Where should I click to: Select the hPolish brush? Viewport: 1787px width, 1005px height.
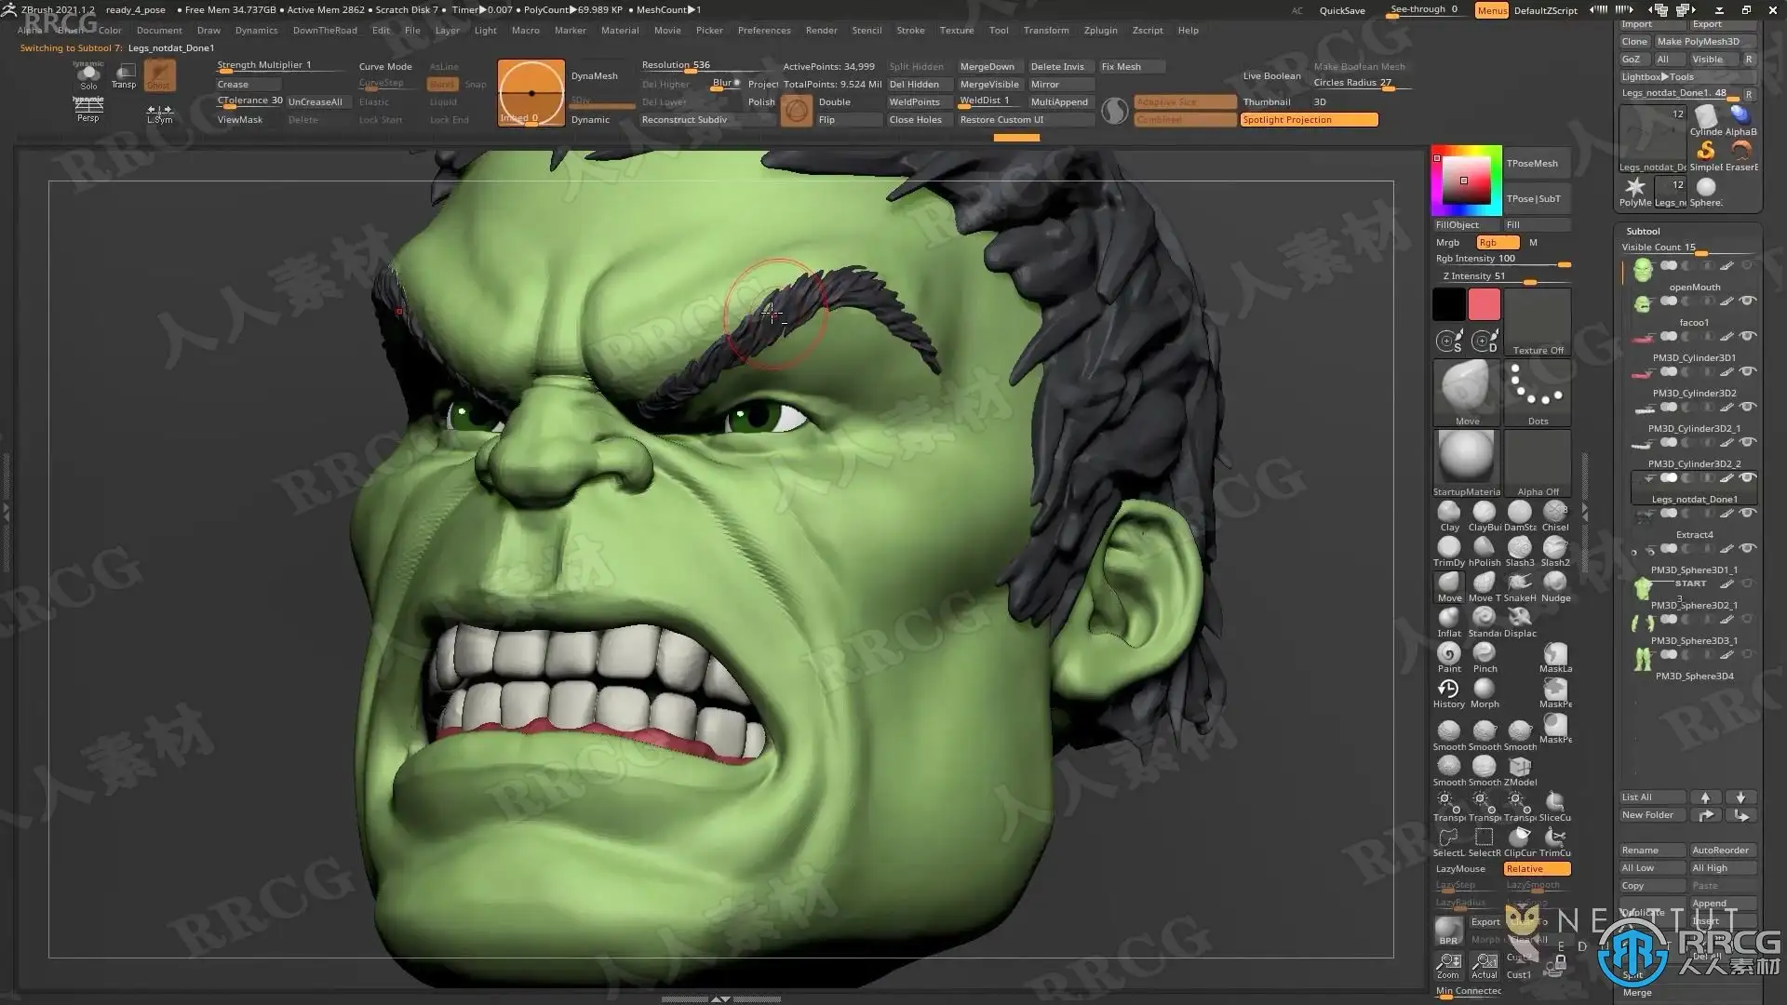pyautogui.click(x=1485, y=551)
